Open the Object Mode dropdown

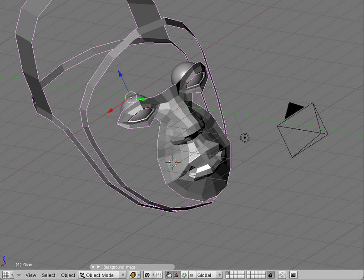pos(102,275)
